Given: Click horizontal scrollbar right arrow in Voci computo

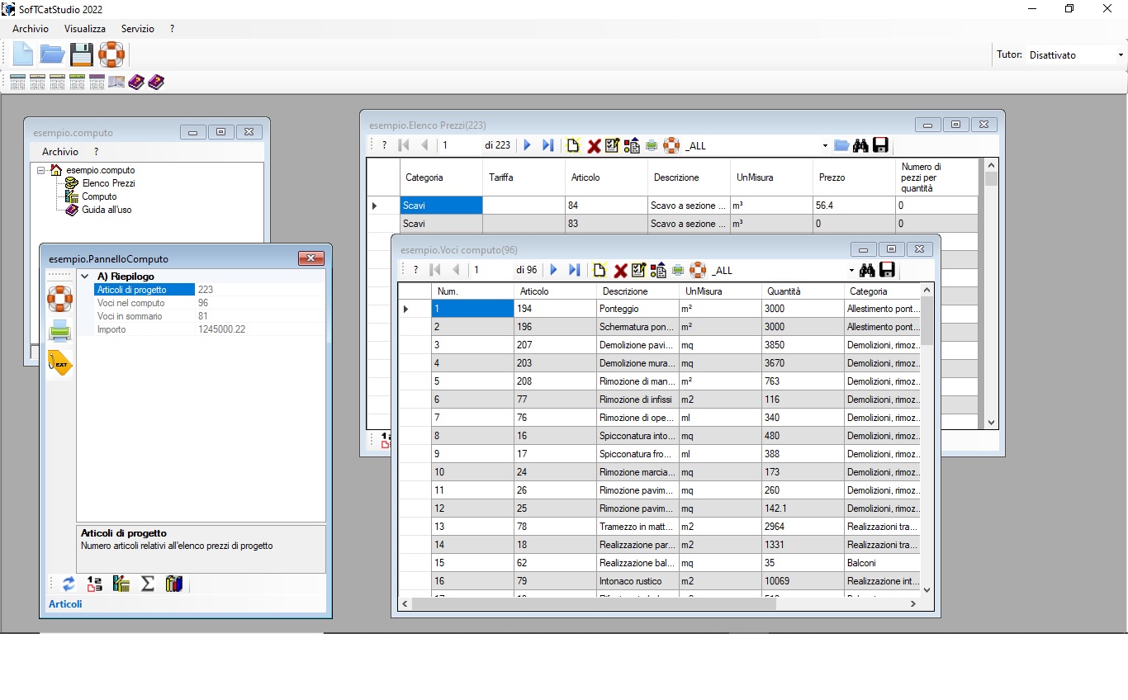Looking at the screenshot, I should point(913,604).
